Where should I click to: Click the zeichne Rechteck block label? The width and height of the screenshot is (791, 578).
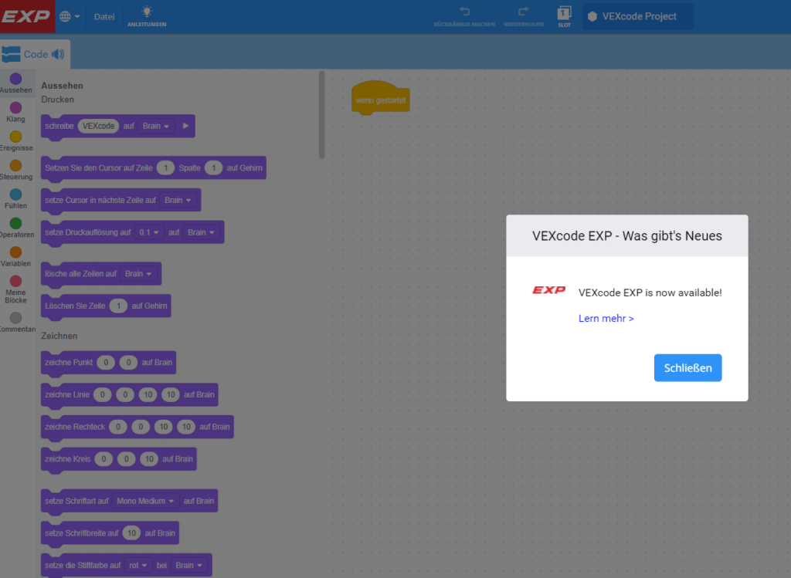(75, 427)
